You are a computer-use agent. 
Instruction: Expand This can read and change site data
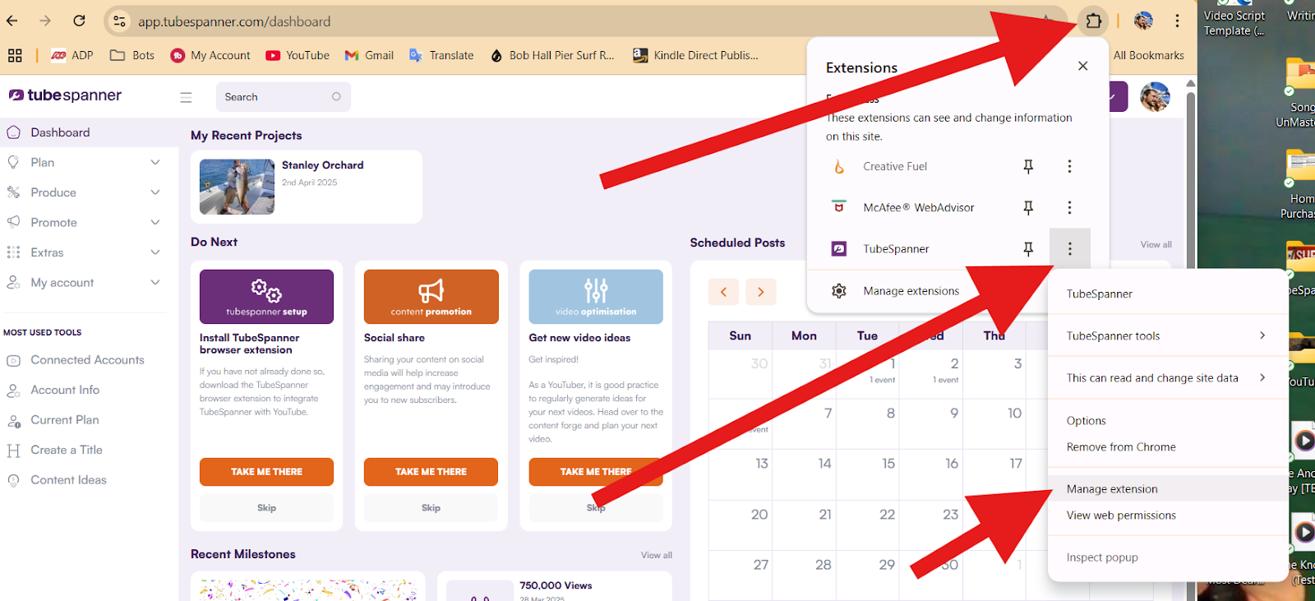coord(1168,378)
